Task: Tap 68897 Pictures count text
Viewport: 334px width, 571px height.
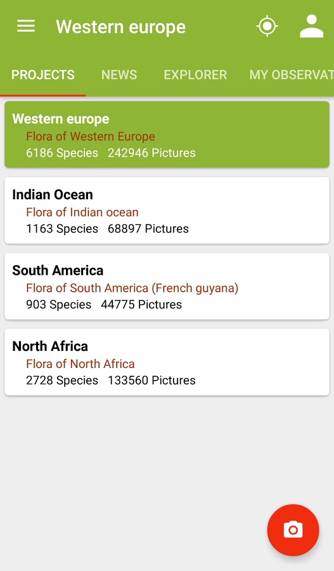Action: pyautogui.click(x=148, y=228)
